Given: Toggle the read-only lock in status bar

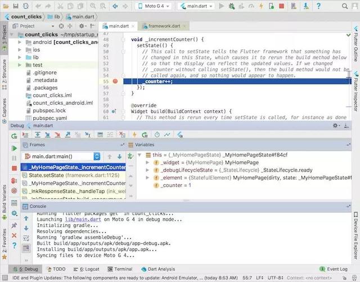Looking at the screenshot, I should click(x=345, y=278).
